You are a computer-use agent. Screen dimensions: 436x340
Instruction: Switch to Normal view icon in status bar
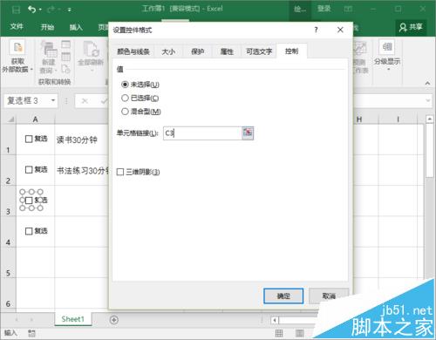click(279, 333)
